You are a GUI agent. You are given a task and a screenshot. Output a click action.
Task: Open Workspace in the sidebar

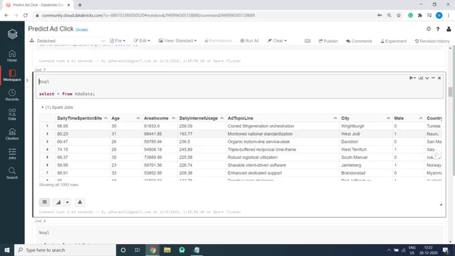(x=12, y=76)
